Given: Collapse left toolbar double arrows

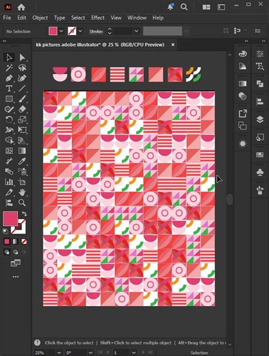Looking at the screenshot, I should pos(4,41).
